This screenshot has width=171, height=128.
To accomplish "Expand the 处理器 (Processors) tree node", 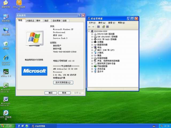I will (x=92, y=42).
